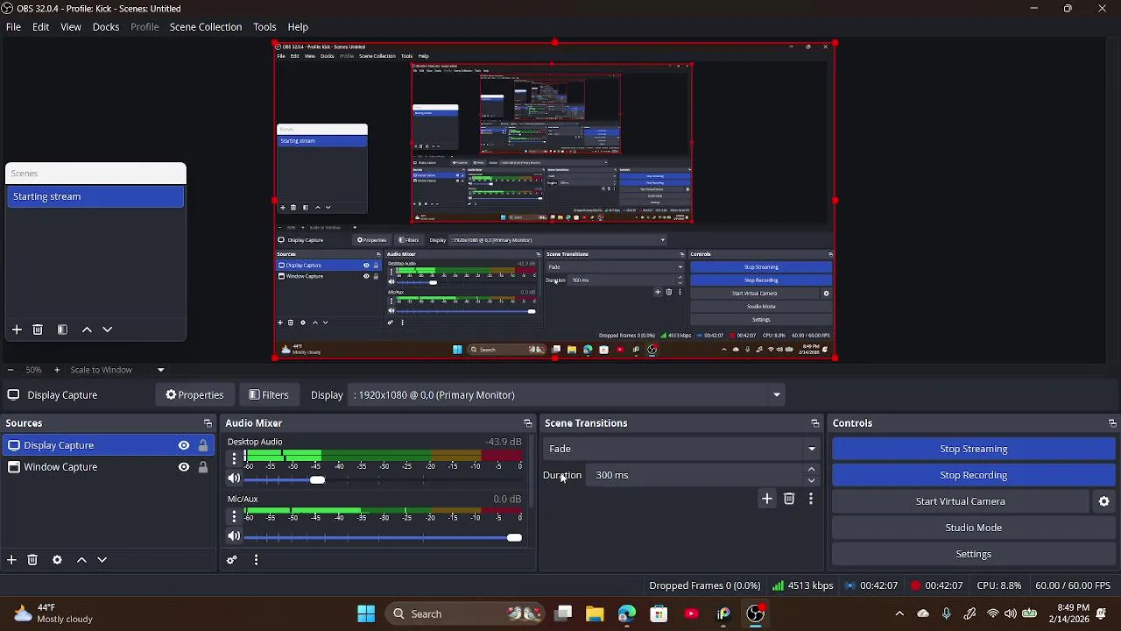Move source down in Sources dock
The image size is (1121, 631).
pyautogui.click(x=102, y=560)
